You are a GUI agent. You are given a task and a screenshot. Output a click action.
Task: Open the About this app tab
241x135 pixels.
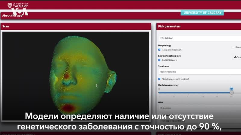[x=12, y=16]
